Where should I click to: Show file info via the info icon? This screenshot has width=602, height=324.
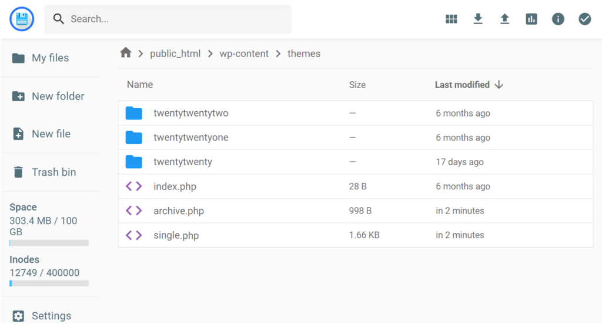click(x=558, y=19)
